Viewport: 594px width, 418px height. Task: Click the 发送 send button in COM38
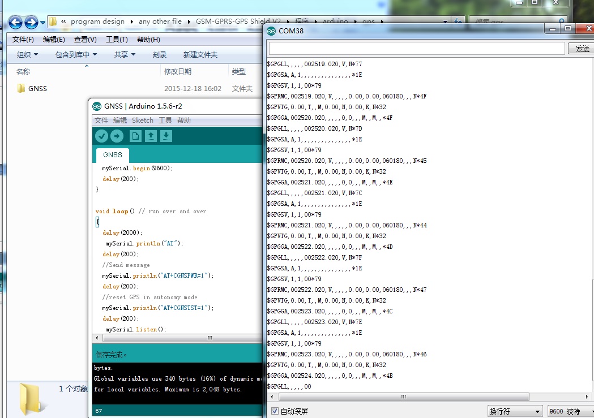(583, 49)
